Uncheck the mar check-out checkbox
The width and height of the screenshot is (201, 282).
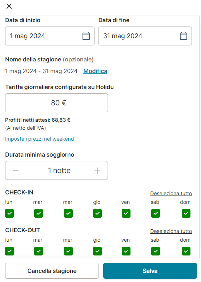39,251
